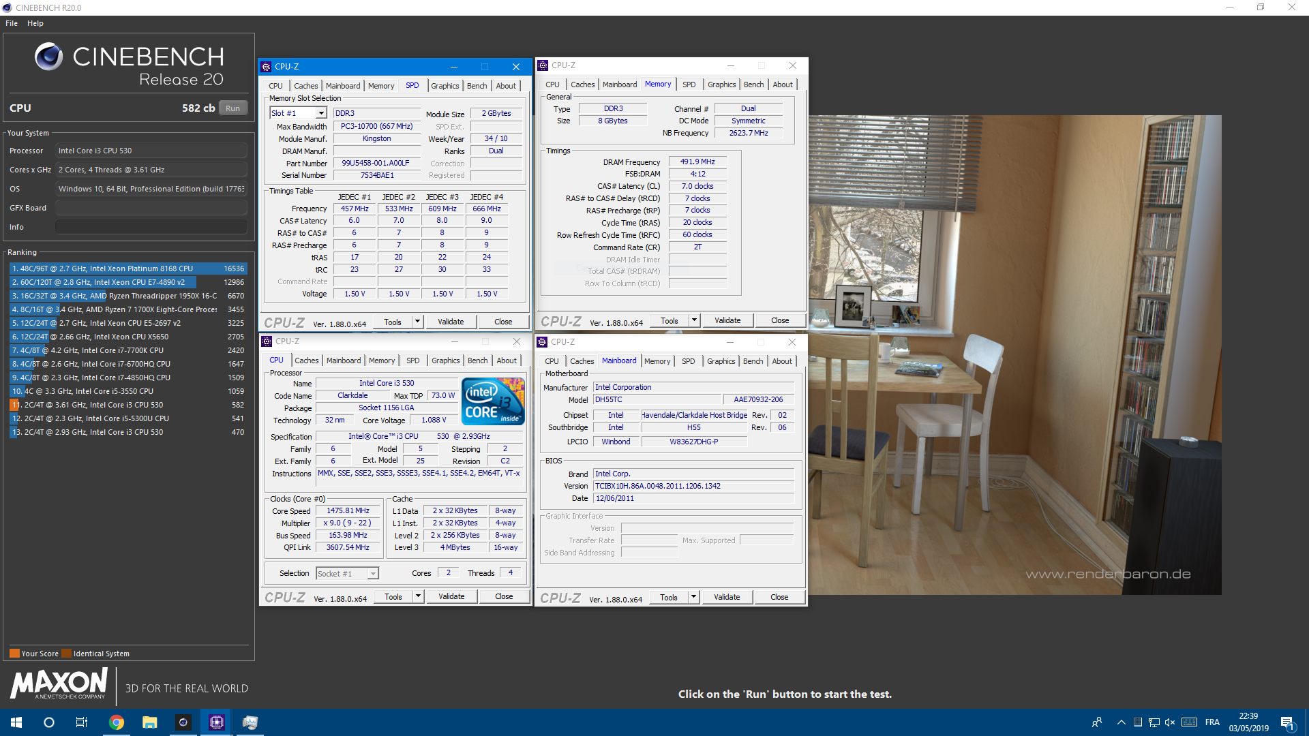Open the File menu
This screenshot has width=1309, height=736.
12,23
